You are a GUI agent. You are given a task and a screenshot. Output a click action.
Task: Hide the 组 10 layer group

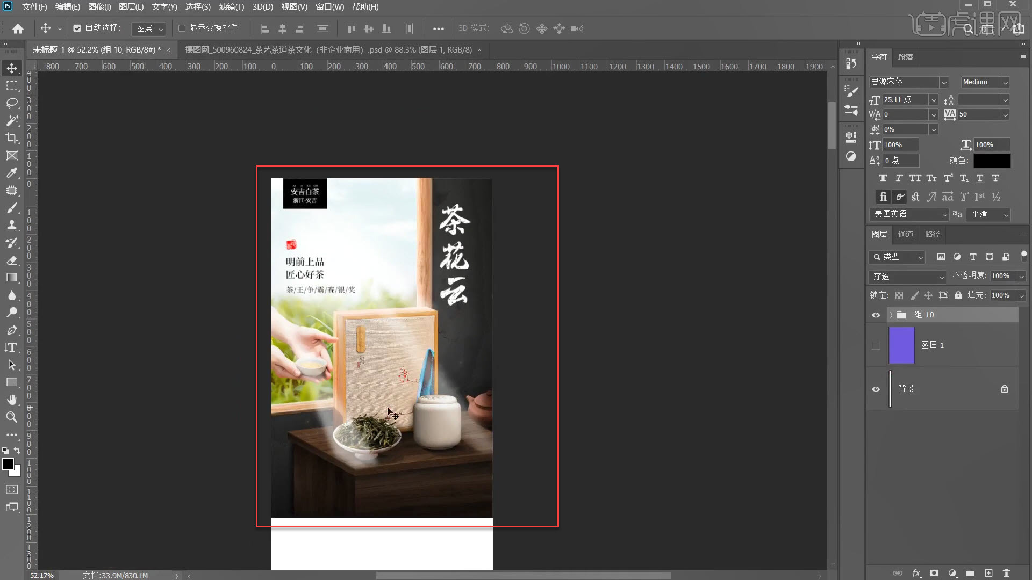point(876,315)
